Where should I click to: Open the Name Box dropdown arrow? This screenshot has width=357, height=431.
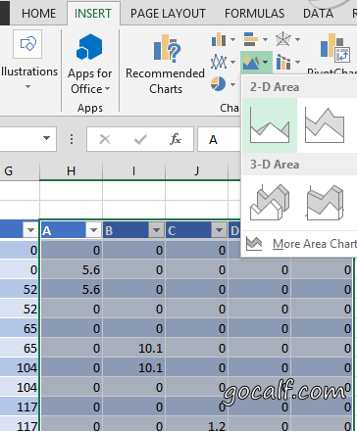[46, 138]
